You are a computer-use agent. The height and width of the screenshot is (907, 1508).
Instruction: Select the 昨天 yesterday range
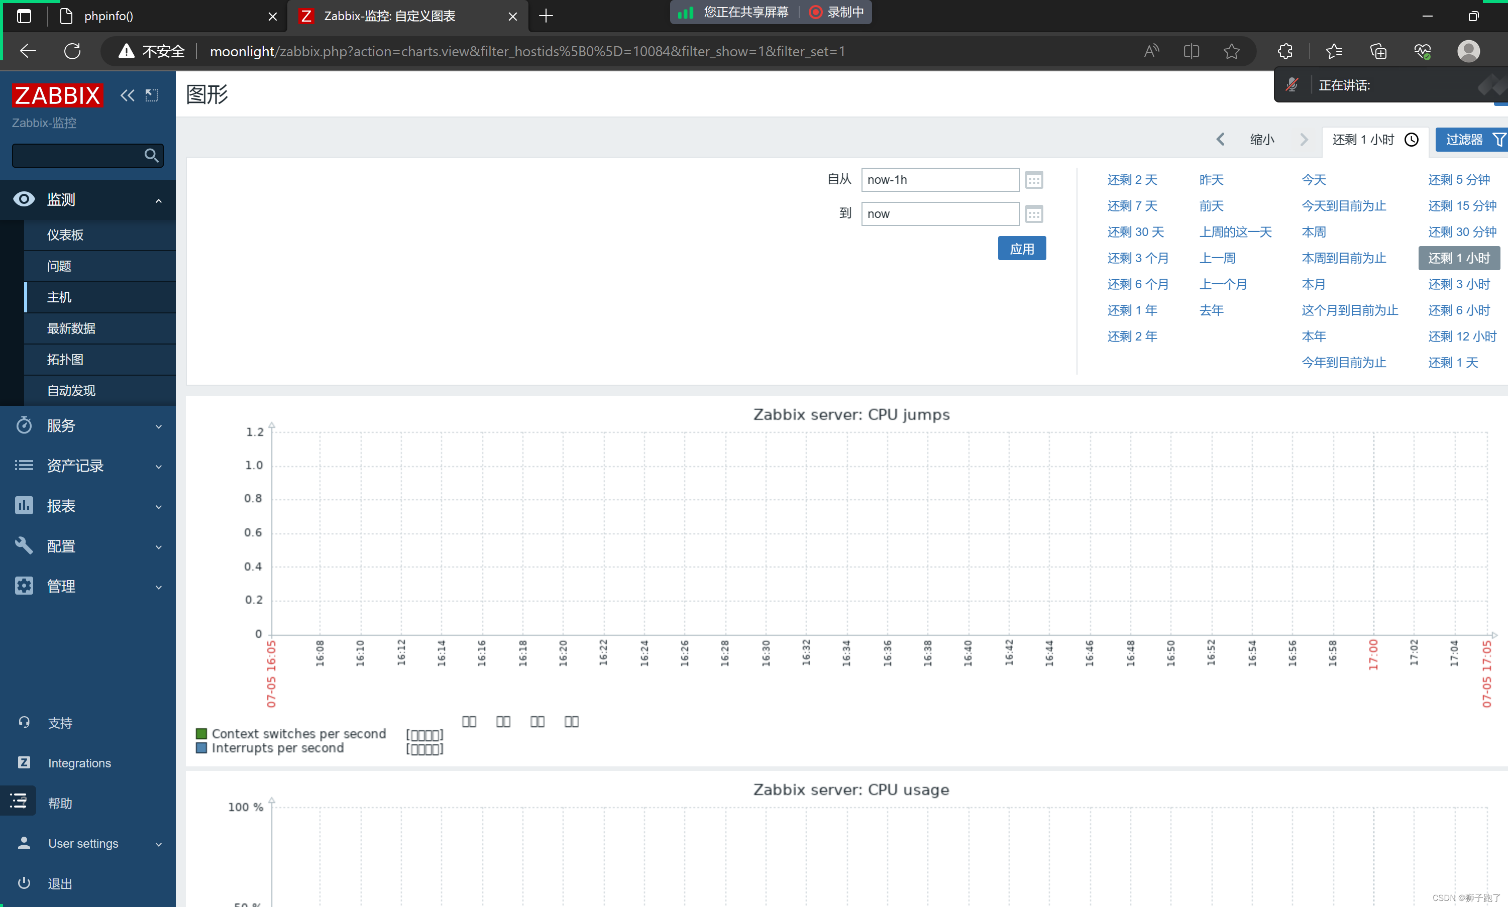(1211, 180)
